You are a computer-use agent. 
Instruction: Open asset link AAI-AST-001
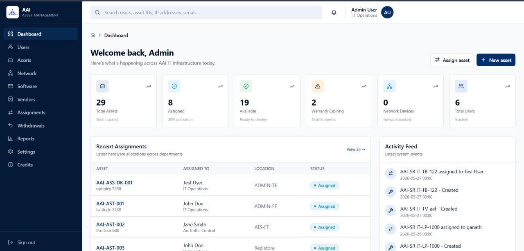110,204
